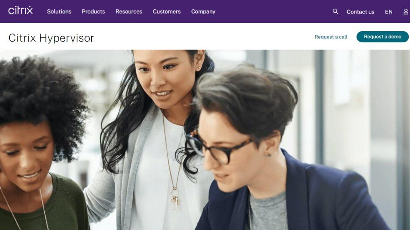Screen dimensions: 410x230
Task: Click the Request a demo button
Action: (383, 37)
